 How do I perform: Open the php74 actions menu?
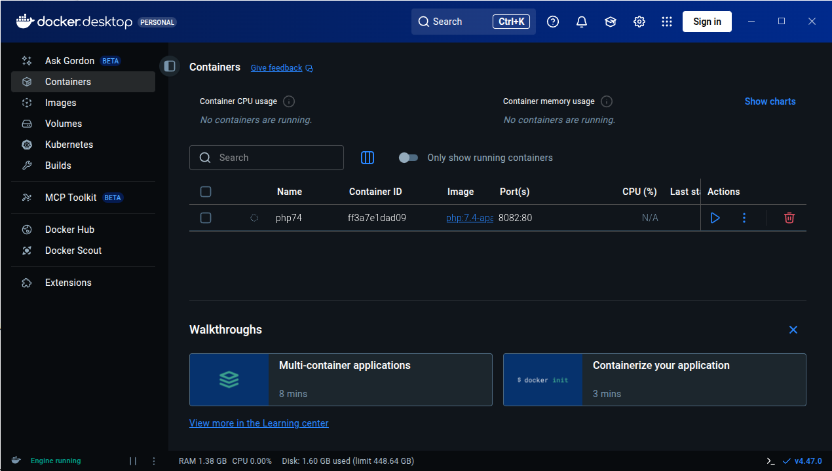744,218
